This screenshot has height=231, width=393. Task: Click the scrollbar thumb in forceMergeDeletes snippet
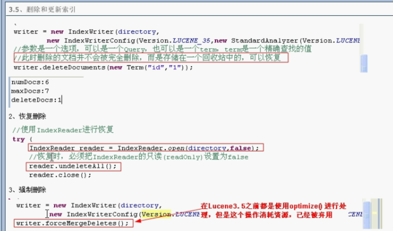366,215
